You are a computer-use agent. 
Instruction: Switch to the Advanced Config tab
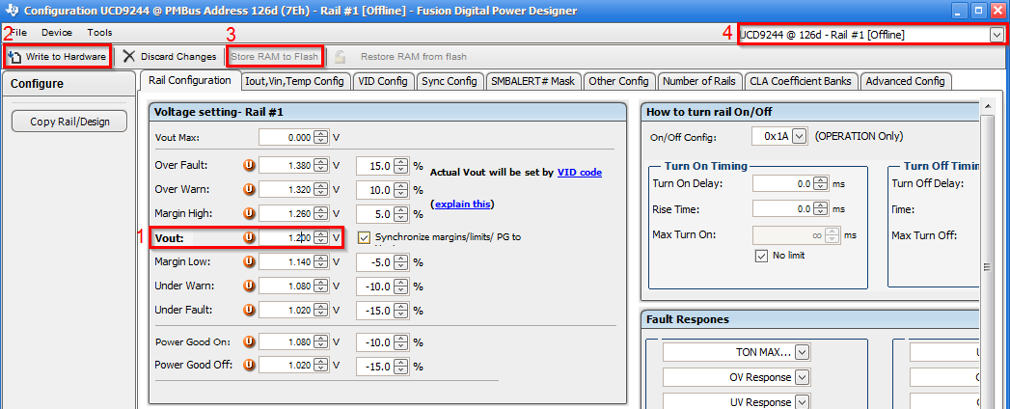coord(906,81)
